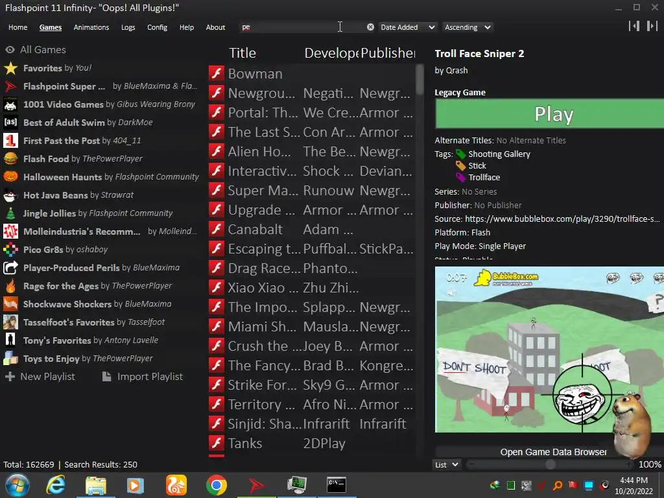
Task: Open the command prompt taskbar icon
Action: [x=337, y=485]
